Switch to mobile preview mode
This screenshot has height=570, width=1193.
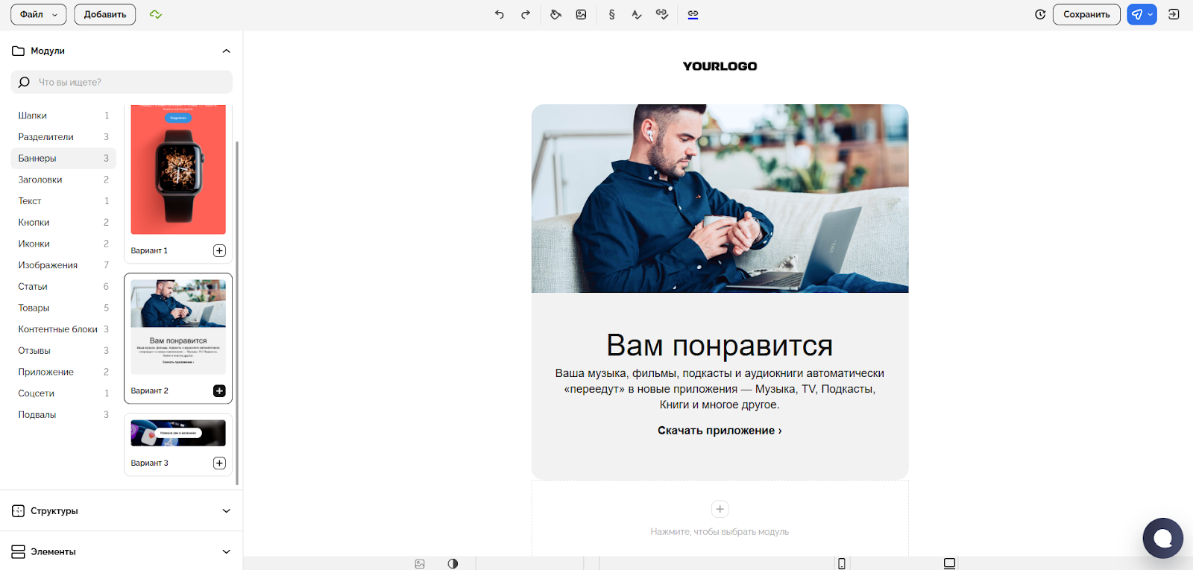tap(842, 563)
